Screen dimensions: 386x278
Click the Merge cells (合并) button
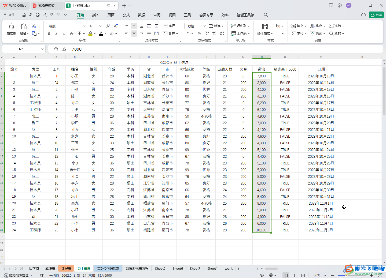170,33
